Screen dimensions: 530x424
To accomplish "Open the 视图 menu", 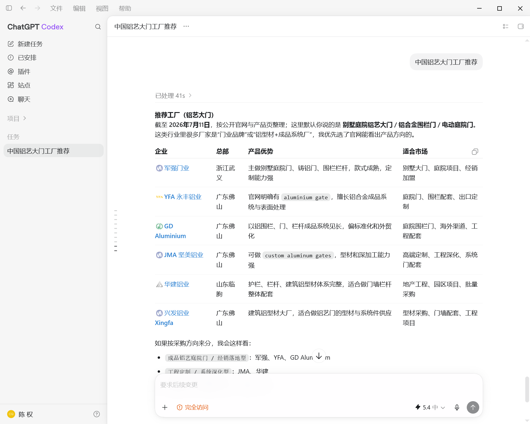I will pyautogui.click(x=102, y=9).
